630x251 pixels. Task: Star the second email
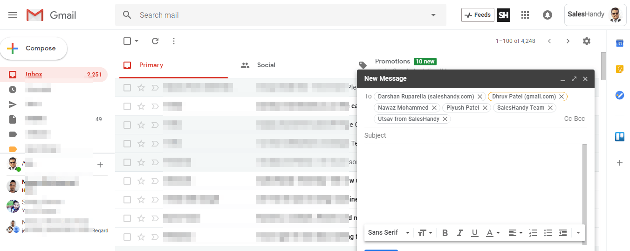tap(141, 106)
